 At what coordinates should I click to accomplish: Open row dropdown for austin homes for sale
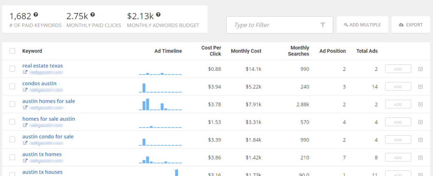click(x=420, y=104)
